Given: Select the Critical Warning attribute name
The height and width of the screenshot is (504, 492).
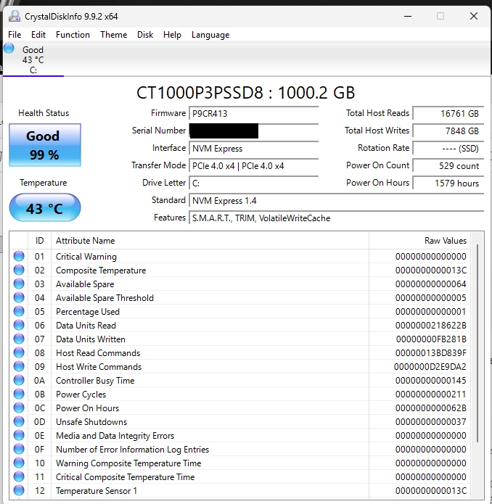Looking at the screenshot, I should click(86, 257).
